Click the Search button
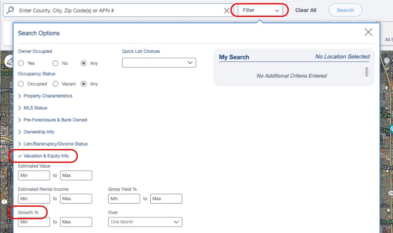 click(x=345, y=10)
